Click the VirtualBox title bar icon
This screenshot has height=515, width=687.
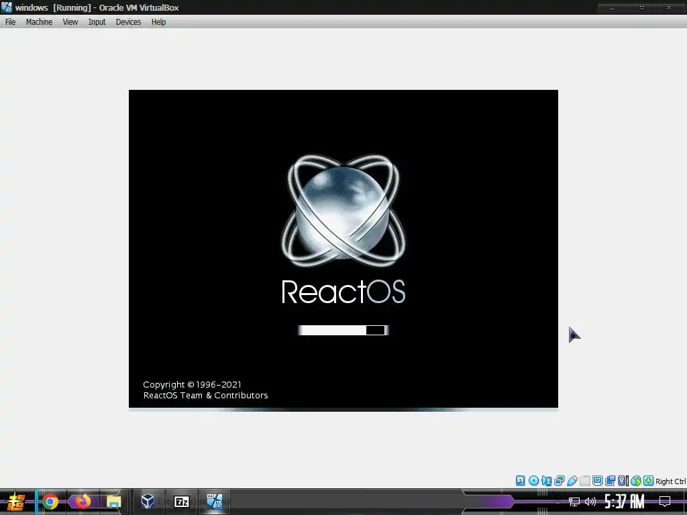[x=7, y=7]
